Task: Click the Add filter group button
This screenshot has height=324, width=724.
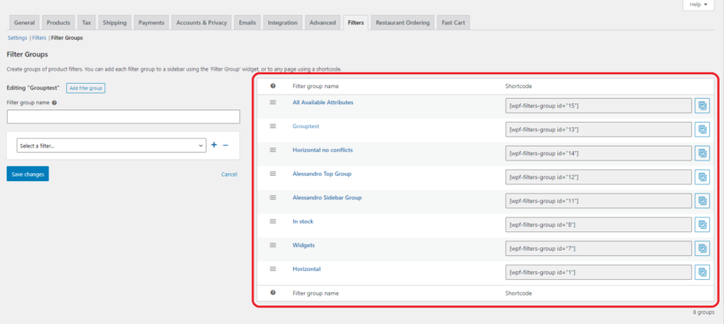Action: click(x=86, y=87)
